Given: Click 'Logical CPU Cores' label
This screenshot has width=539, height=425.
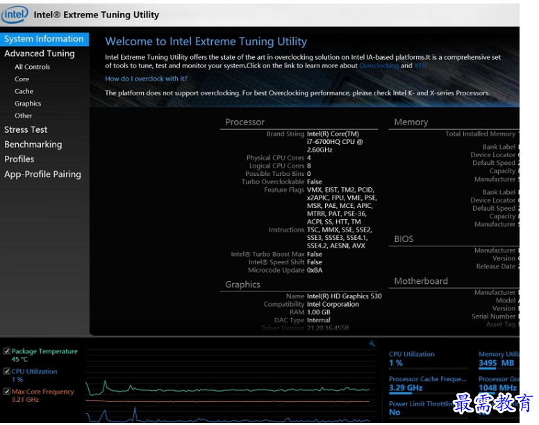Looking at the screenshot, I should coord(276,166).
